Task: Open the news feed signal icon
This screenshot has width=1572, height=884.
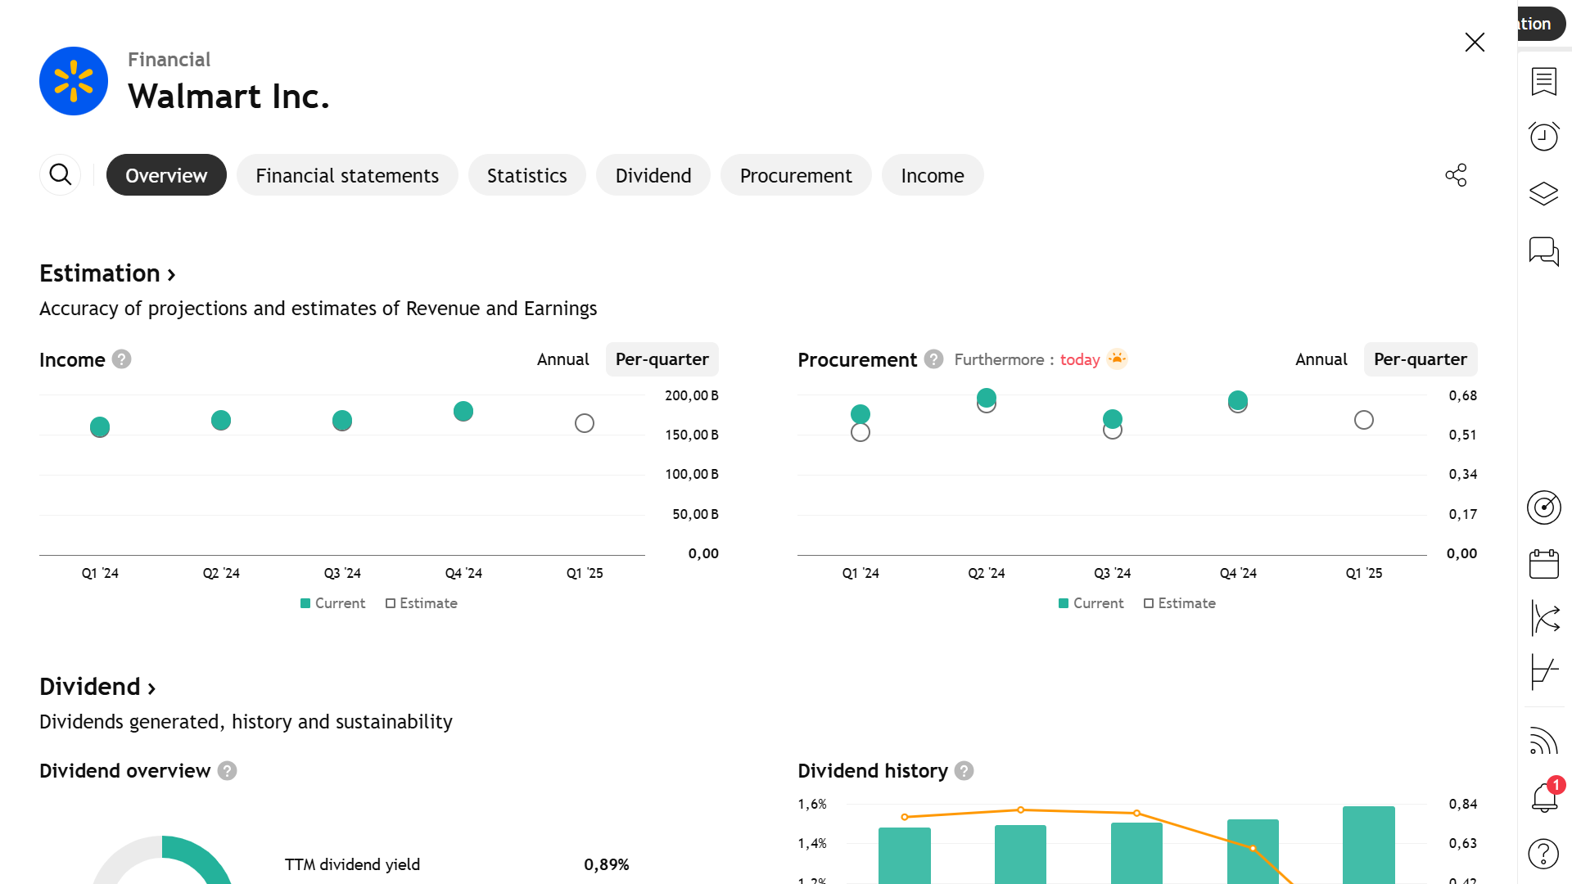Action: (x=1544, y=741)
